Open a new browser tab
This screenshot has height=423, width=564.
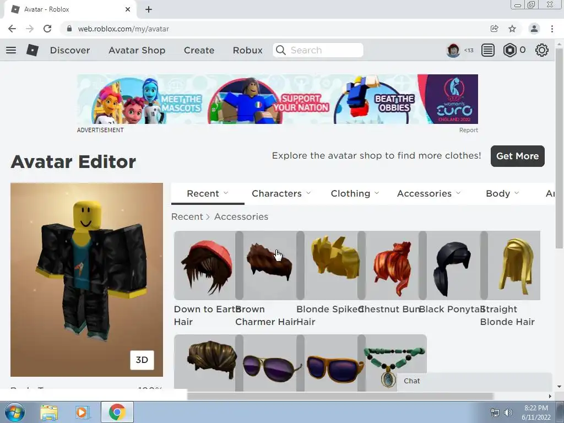click(x=149, y=9)
